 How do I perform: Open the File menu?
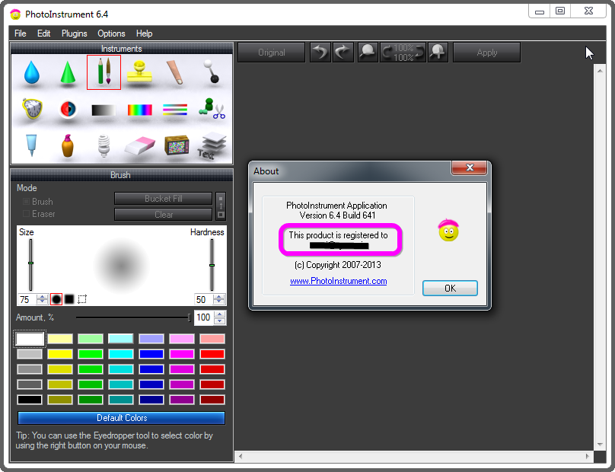click(21, 33)
